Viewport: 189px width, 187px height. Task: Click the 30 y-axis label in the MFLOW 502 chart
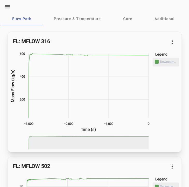21,186
